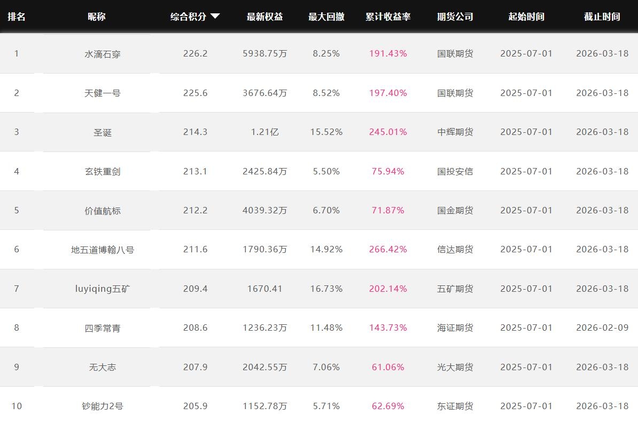Image resolution: width=638 pixels, height=423 pixels.
Task: Open 地五道博翰八号 account page
Action: [103, 250]
